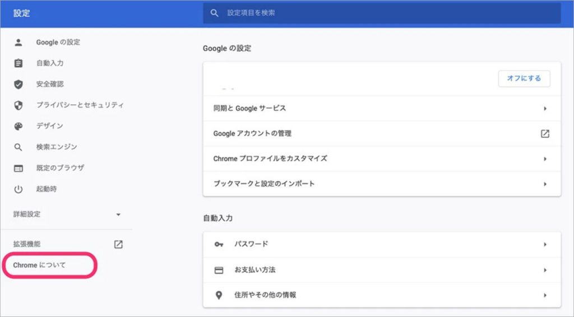The height and width of the screenshot is (317, 574).
Task: Open the パスワード settings row
Action: pyautogui.click(x=382, y=245)
